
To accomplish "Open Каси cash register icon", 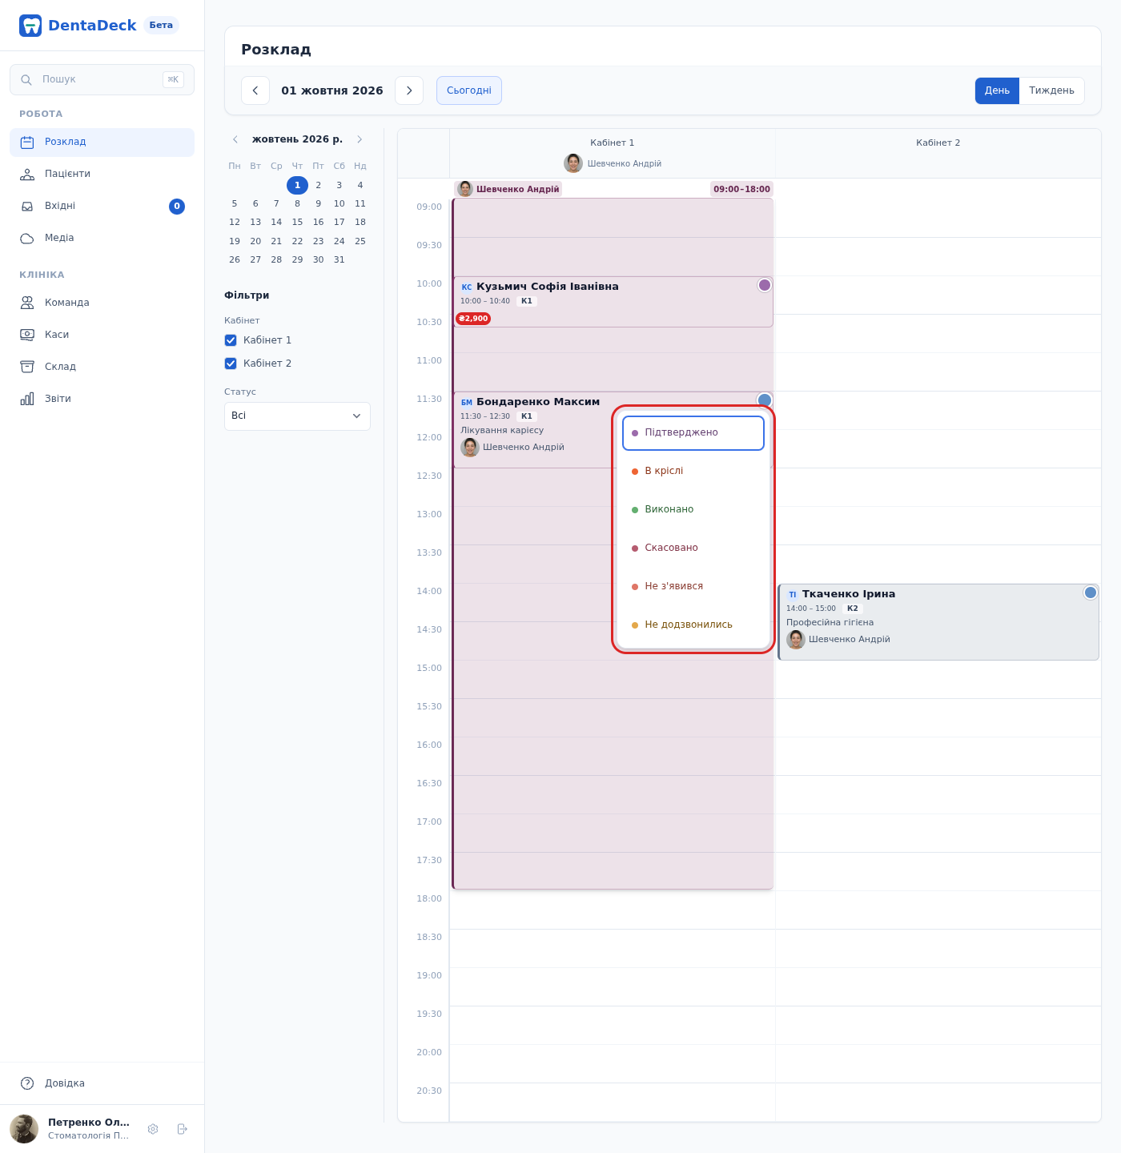I will pos(27,335).
